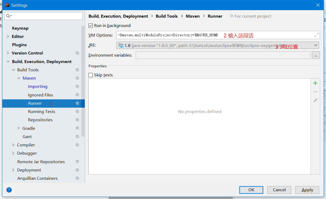Click the For current project icon in breadcrumb
This screenshot has width=326, height=199.
pos(232,16)
